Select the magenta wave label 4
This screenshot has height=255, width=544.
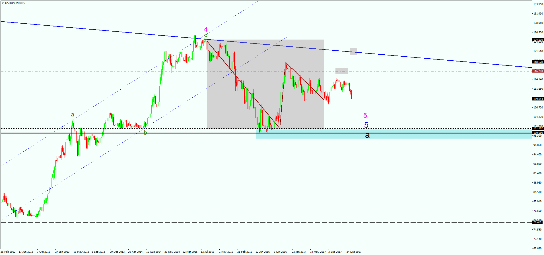tap(206, 29)
